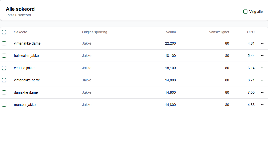Click the ellipsis icon on cedrico jakke row
The height and width of the screenshot is (151, 268).
[x=262, y=68]
